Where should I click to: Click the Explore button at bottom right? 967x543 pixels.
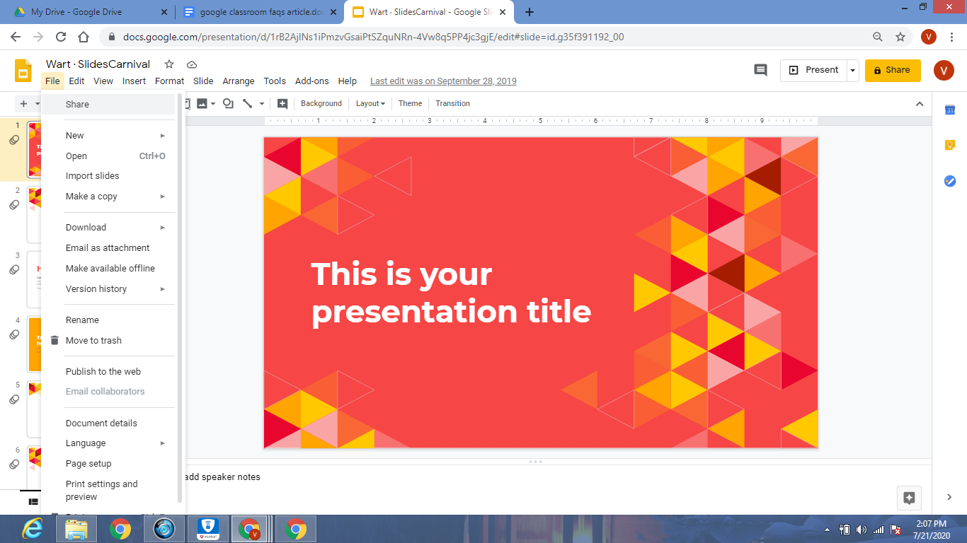[x=910, y=498]
